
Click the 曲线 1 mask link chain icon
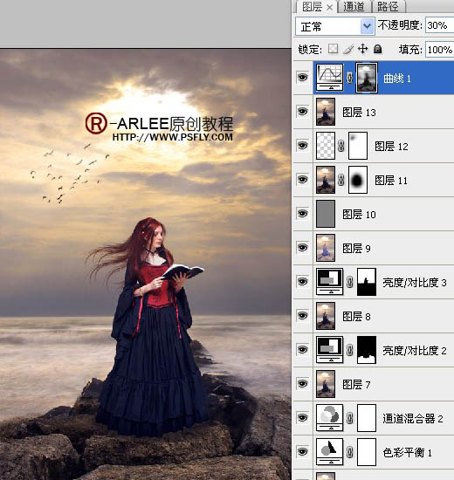click(349, 78)
